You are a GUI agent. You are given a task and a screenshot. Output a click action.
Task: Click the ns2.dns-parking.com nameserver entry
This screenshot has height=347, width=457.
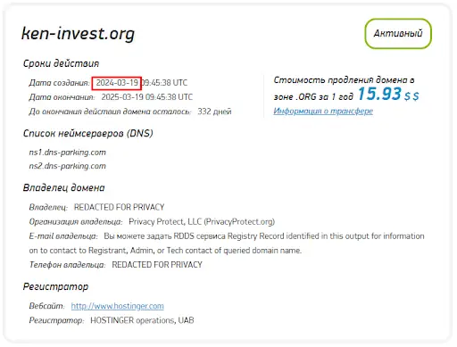point(67,166)
